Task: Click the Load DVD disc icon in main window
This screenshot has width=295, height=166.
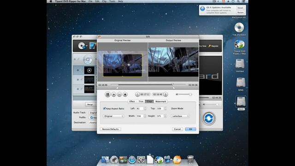Action: coord(82,46)
